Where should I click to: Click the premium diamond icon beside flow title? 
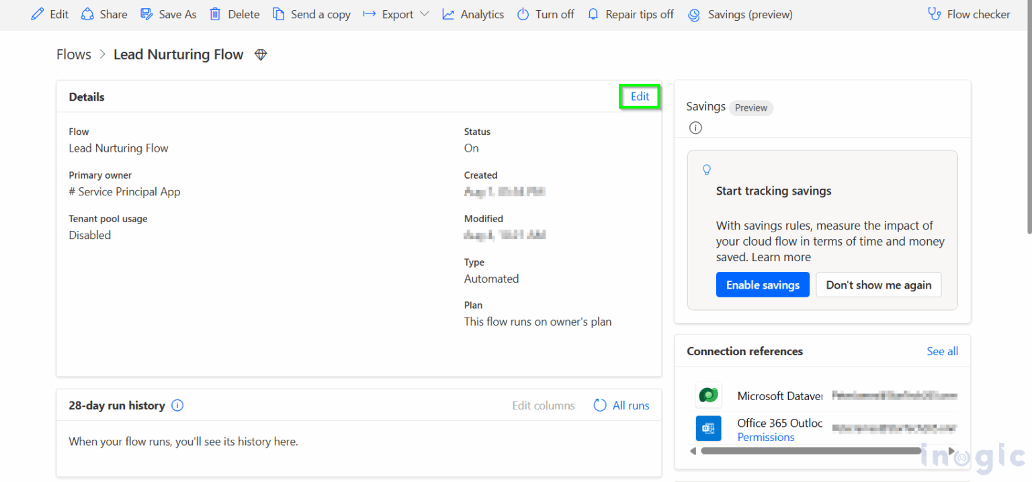point(261,55)
